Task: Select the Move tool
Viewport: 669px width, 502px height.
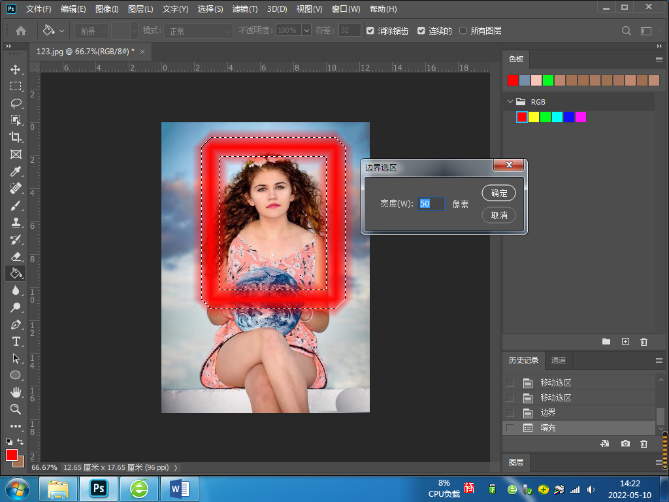Action: 16,69
